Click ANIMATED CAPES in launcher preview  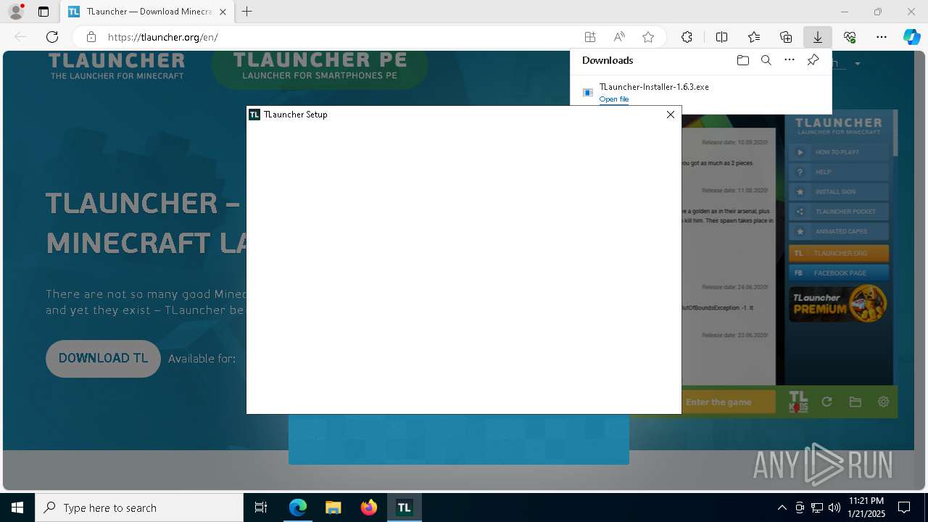(839, 231)
